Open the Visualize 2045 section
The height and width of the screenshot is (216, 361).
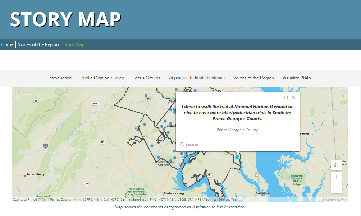click(x=296, y=78)
